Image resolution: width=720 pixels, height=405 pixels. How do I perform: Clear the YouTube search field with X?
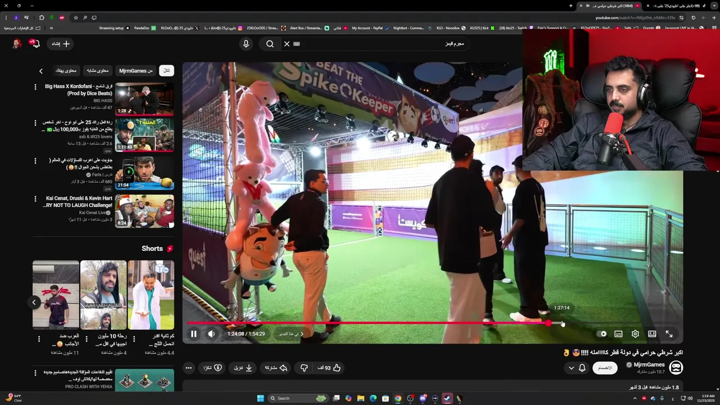(286, 44)
